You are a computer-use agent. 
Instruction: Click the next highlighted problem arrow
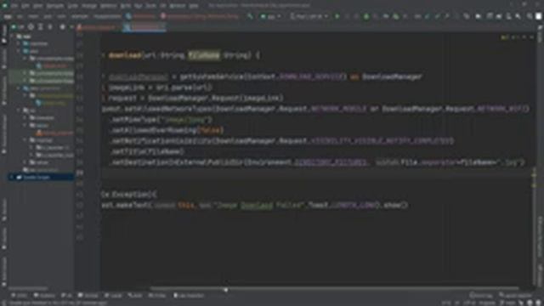pos(532,37)
